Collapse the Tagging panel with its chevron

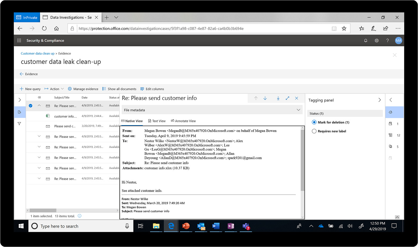point(379,100)
